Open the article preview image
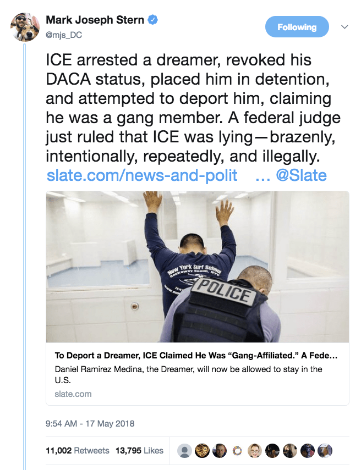This screenshot has height=470, width=361. click(x=197, y=267)
